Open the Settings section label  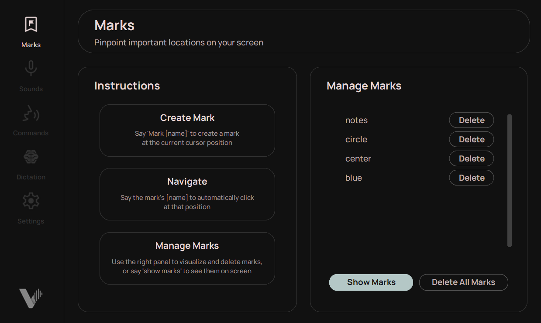31,221
